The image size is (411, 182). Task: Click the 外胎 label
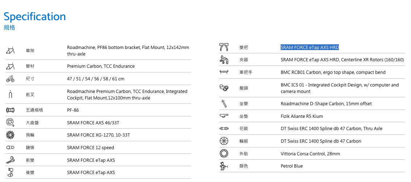point(244,154)
